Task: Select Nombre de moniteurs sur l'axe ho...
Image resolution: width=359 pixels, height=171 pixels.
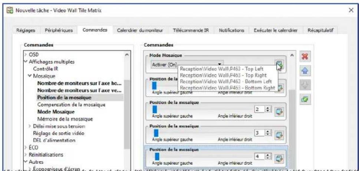Action: pos(79,83)
